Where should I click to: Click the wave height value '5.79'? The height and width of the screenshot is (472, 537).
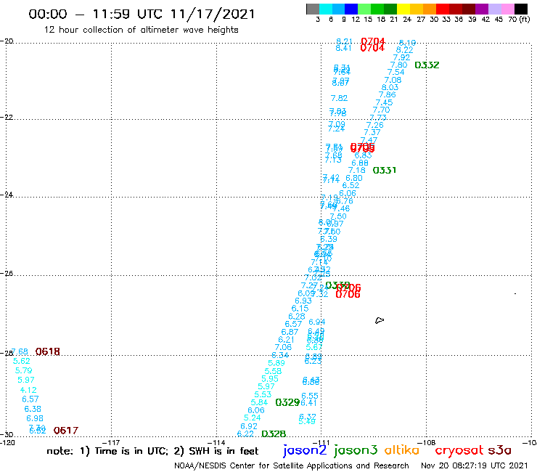point(24,370)
